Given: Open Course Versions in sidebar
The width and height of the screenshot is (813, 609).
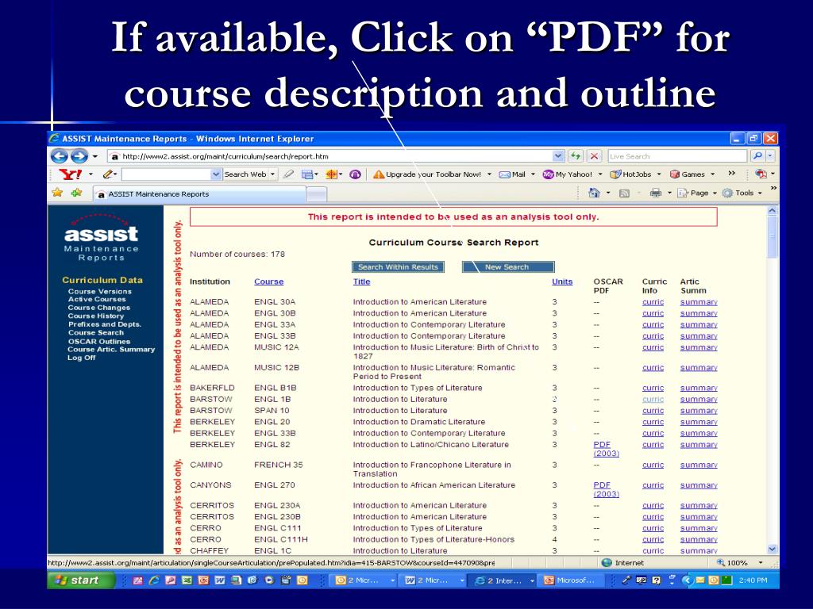Looking at the screenshot, I should tap(99, 292).
